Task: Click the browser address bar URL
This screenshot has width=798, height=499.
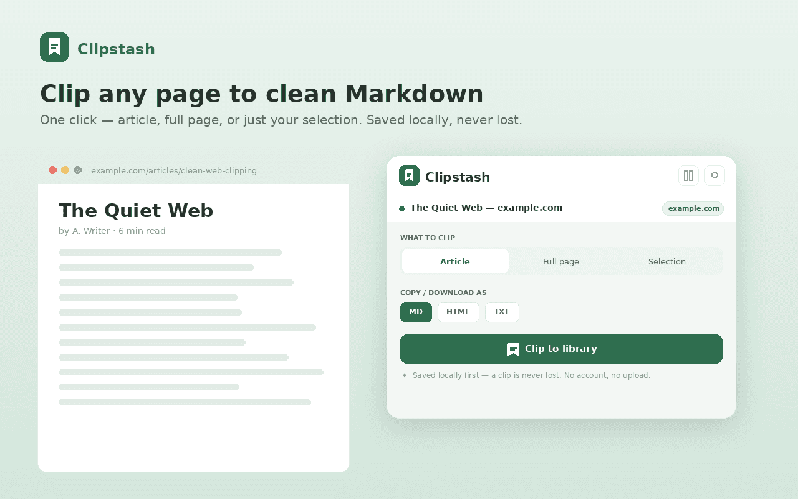Action: pyautogui.click(x=174, y=170)
